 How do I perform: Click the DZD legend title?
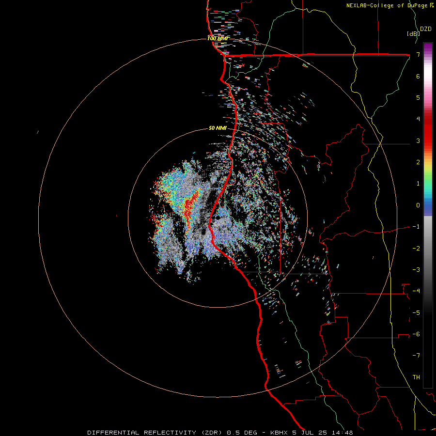click(426, 29)
